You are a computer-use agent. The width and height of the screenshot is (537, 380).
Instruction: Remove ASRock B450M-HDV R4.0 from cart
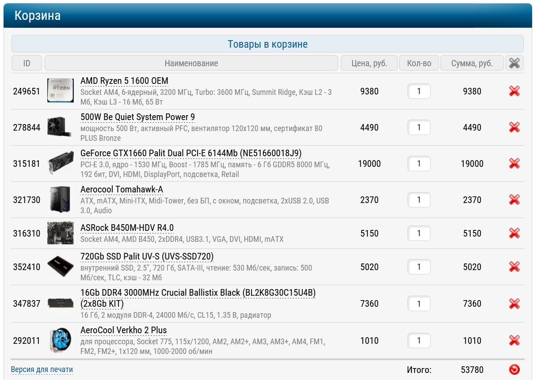[x=514, y=233]
